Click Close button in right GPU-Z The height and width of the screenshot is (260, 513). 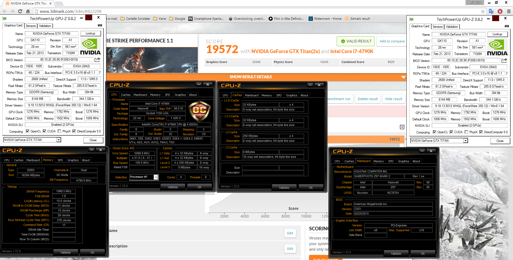pos(500,141)
